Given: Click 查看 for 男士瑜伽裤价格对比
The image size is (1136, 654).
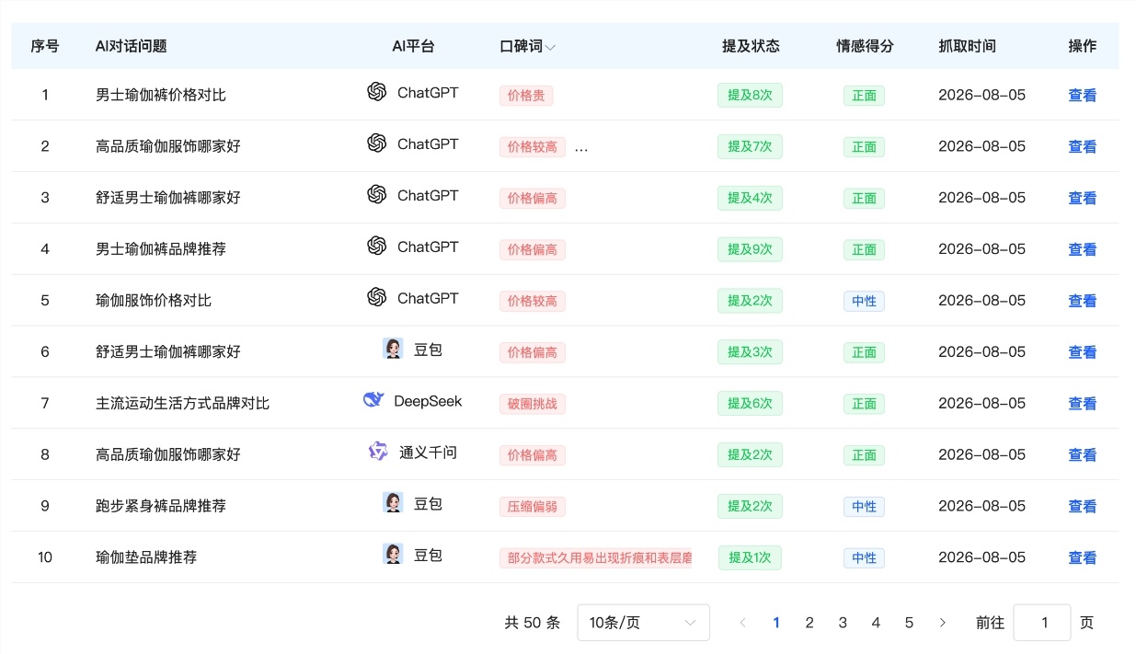Looking at the screenshot, I should coord(1082,95).
